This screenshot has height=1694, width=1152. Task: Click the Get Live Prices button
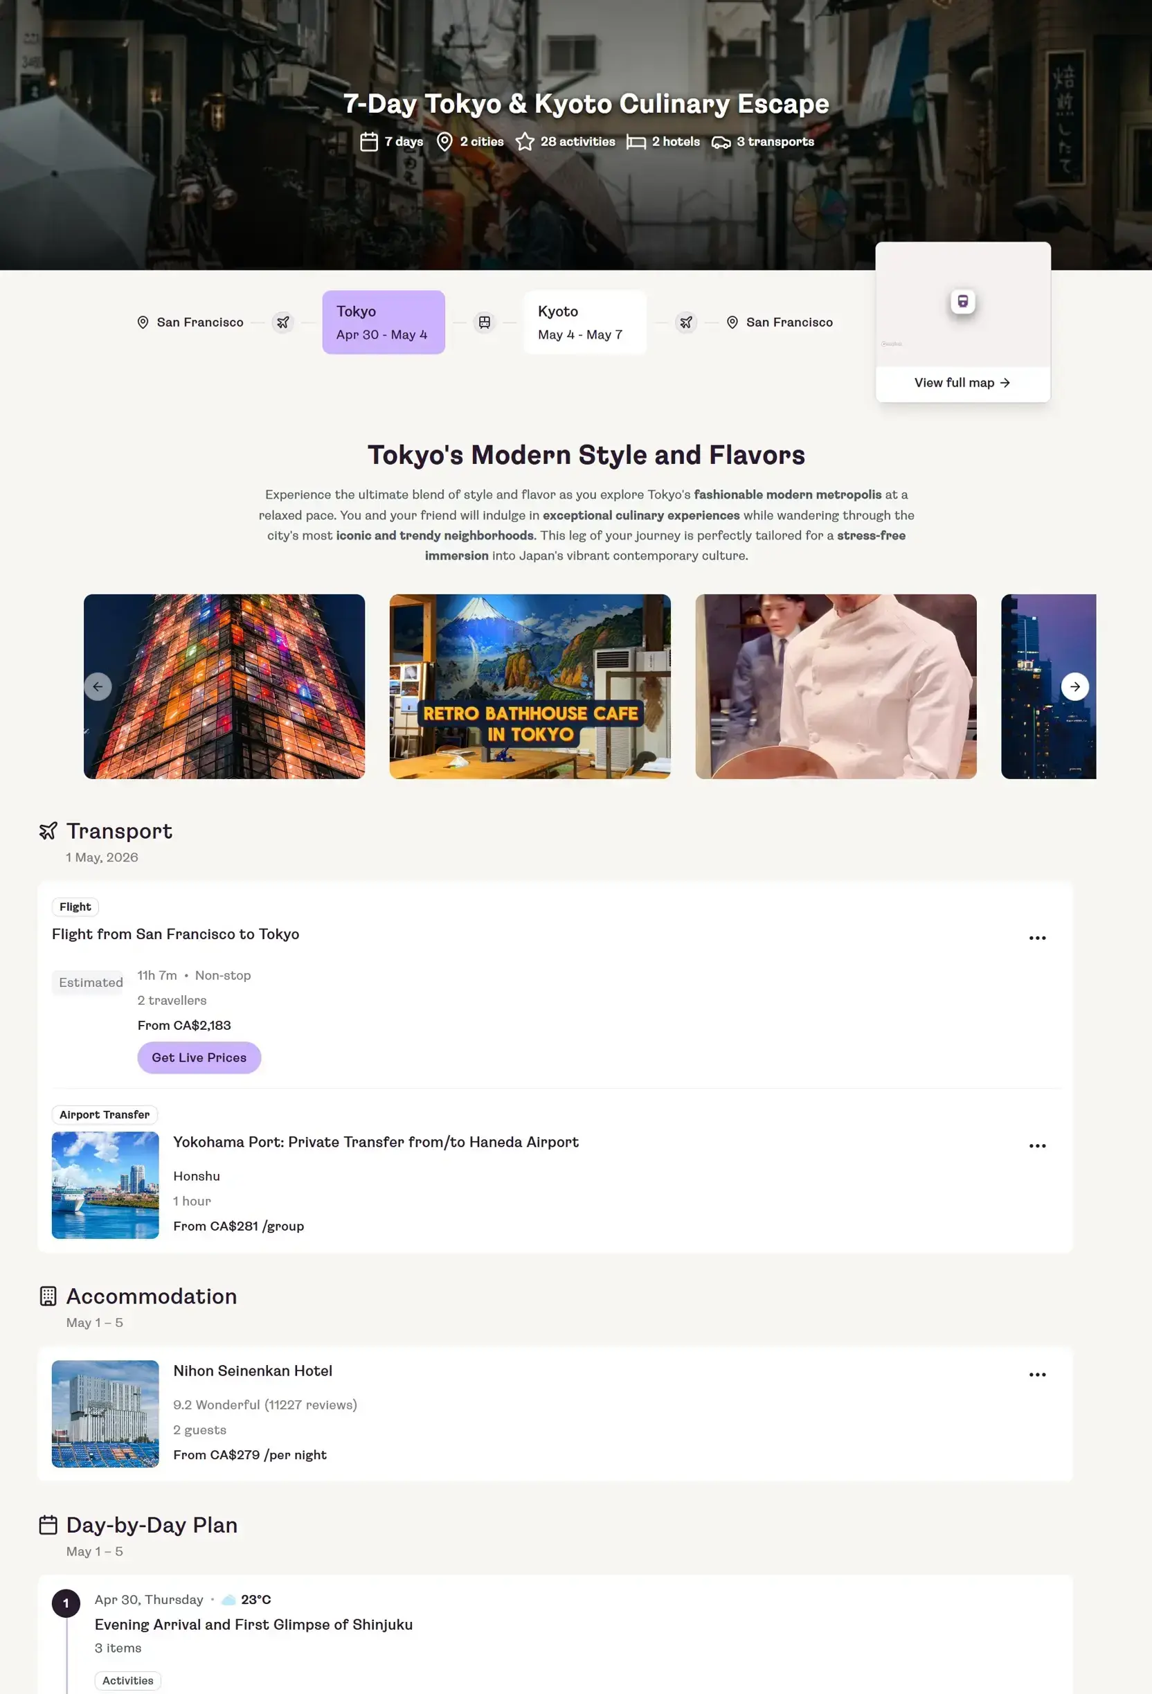198,1057
